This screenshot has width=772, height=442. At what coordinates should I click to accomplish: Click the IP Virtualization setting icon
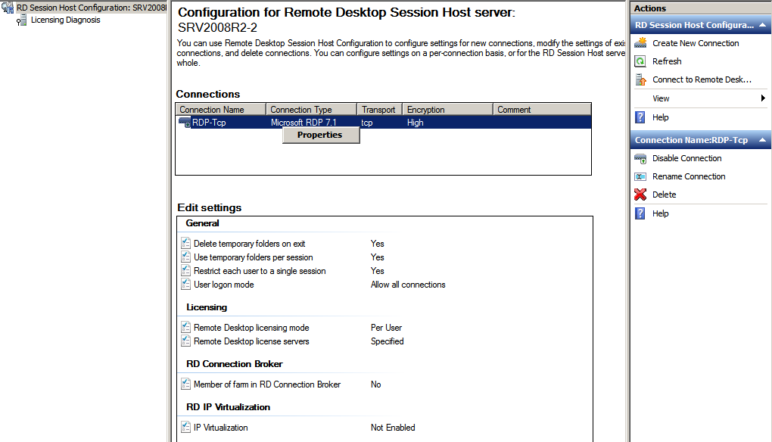tap(185, 427)
